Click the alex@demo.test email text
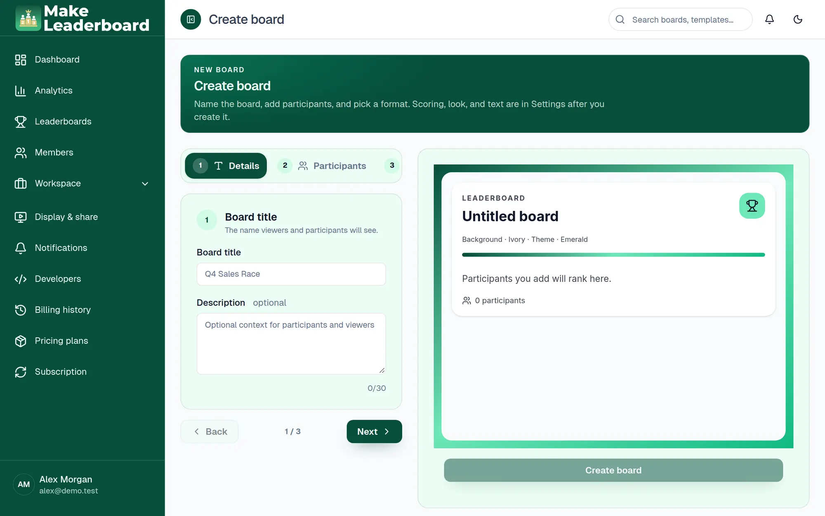Viewport: 825px width, 516px height. 68,491
